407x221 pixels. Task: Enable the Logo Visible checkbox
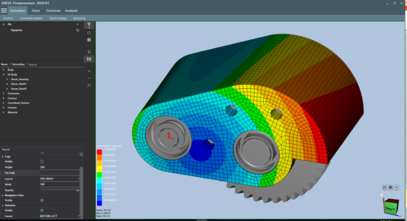[42, 162]
